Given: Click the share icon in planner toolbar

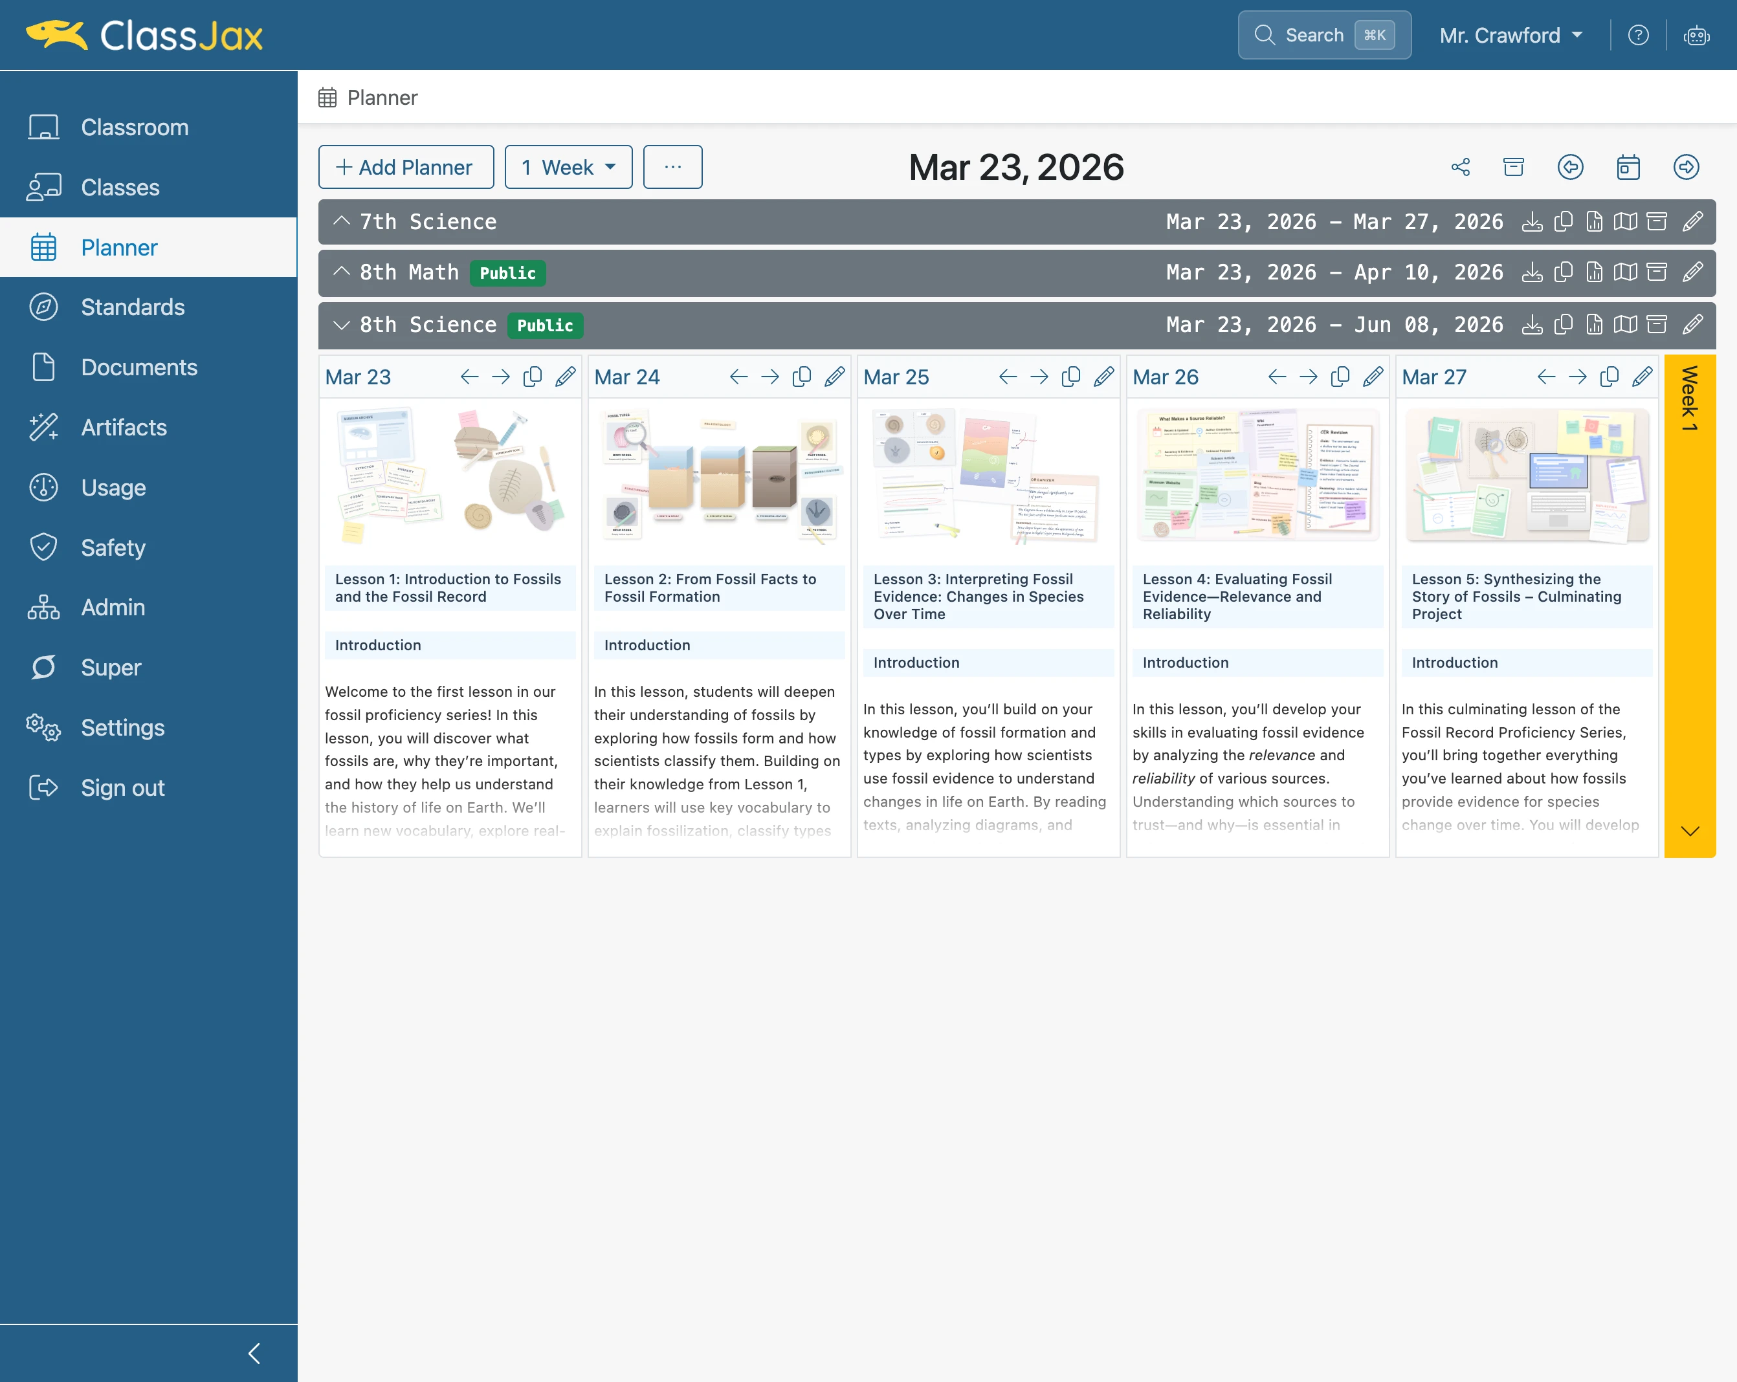Looking at the screenshot, I should click(x=1461, y=167).
